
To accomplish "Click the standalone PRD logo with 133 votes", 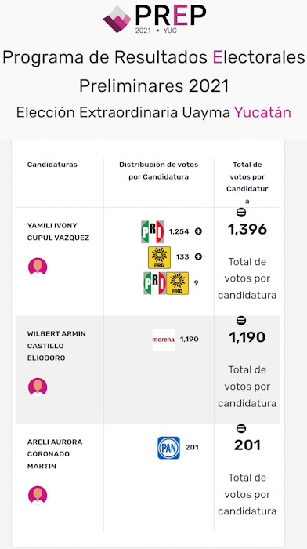I will (160, 257).
